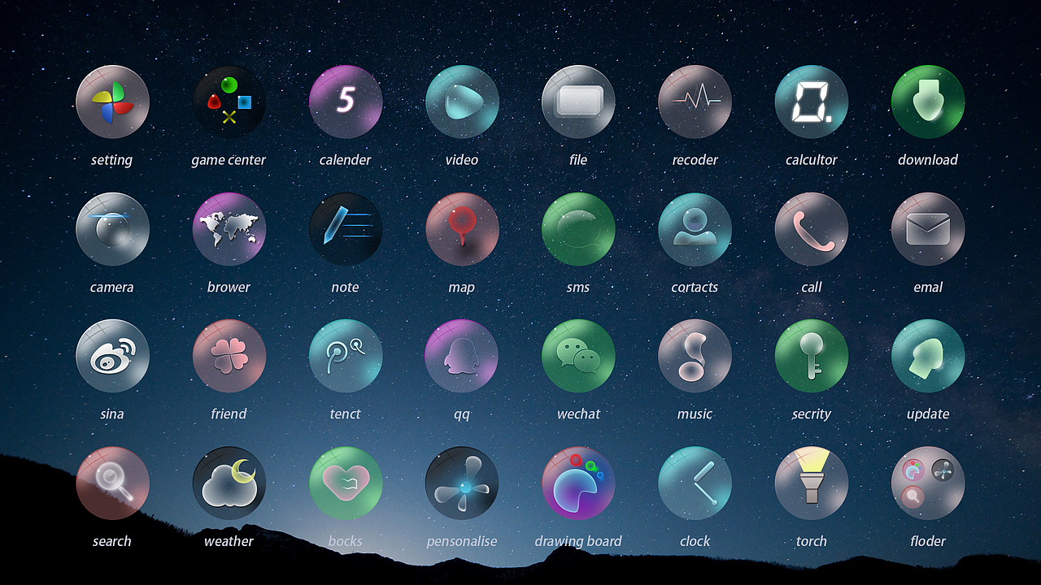Image resolution: width=1041 pixels, height=585 pixels.
Task: Launch the tenct icon
Action: [346, 356]
